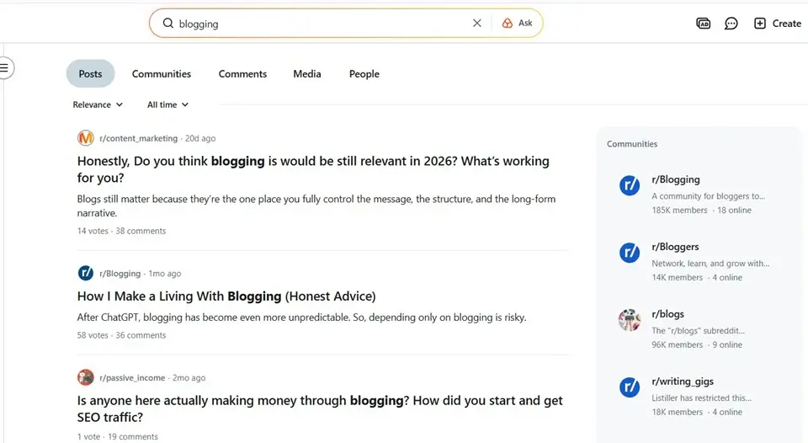This screenshot has width=808, height=443.
Task: Switch to the Media tab
Action: tap(307, 74)
